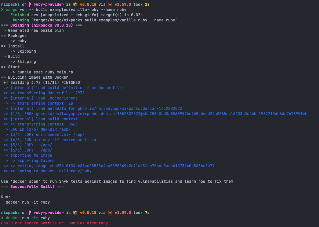
Task: Click cyan 'nixpacks' in the 'took 7s' prompt line
Action: point(10,213)
